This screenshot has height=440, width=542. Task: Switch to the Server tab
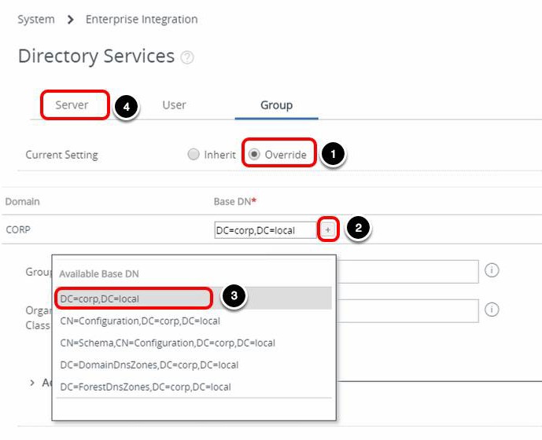point(72,104)
